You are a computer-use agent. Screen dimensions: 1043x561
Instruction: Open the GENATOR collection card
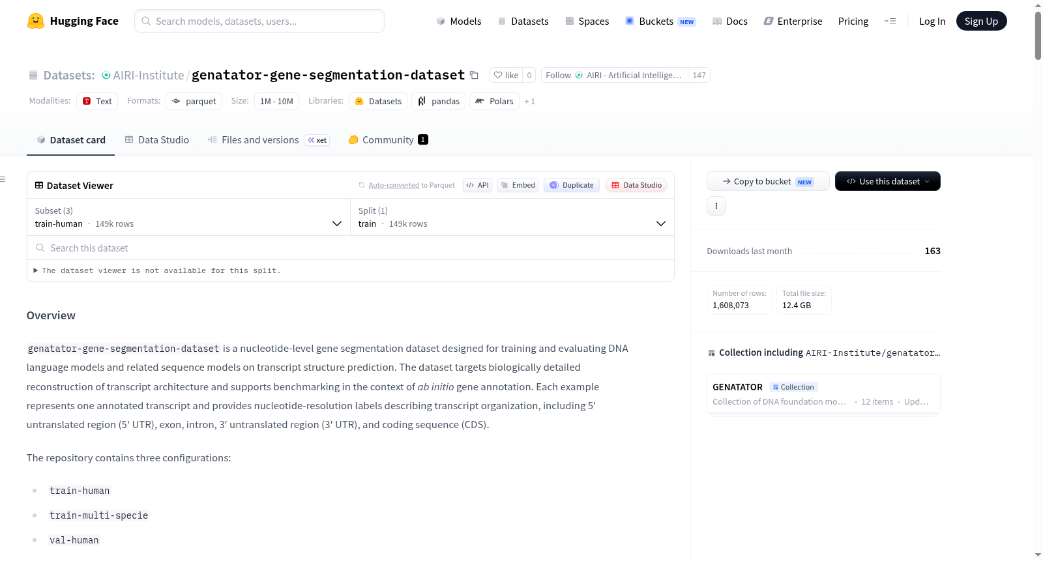coord(823,394)
